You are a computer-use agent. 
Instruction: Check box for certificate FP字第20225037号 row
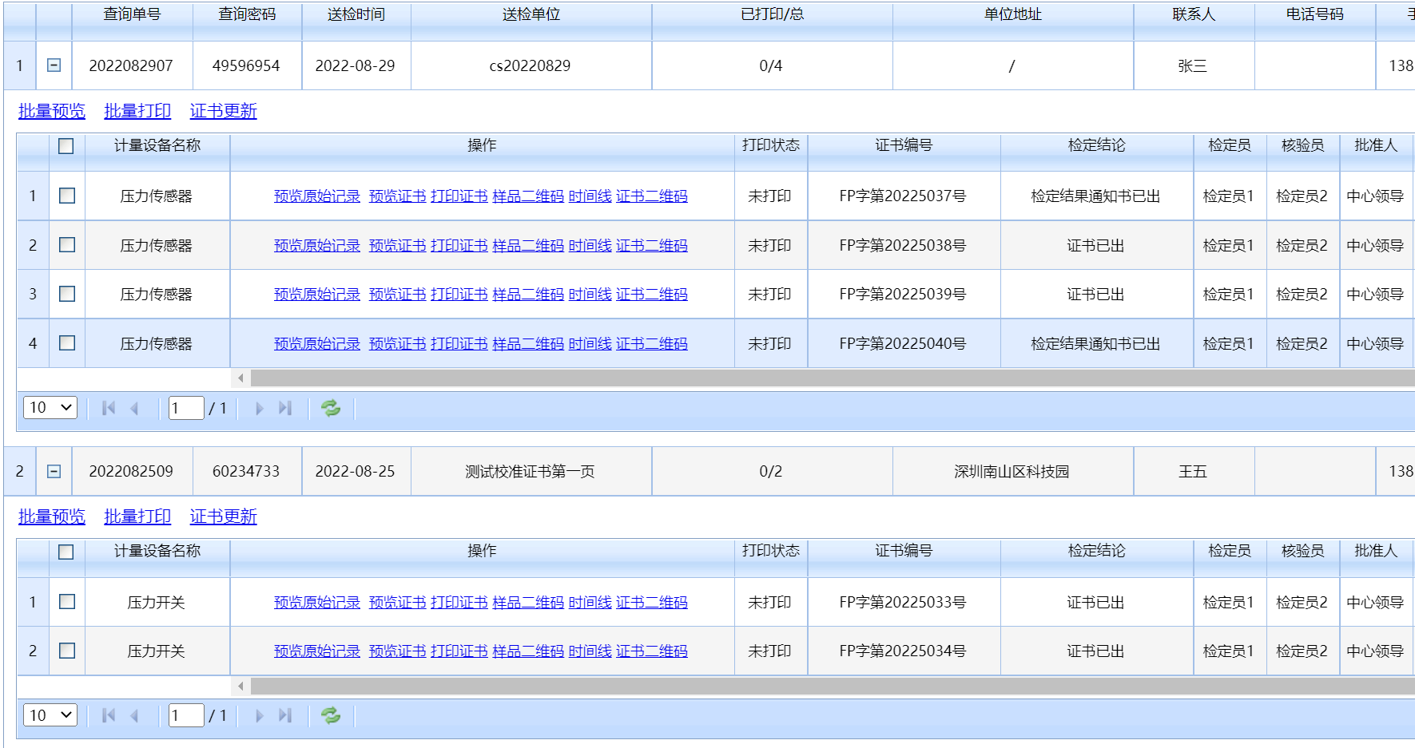67,196
